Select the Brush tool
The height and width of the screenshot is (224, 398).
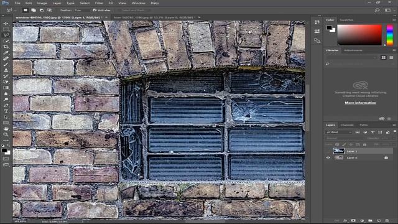(6, 64)
